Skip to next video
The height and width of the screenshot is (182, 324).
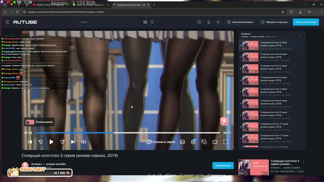pos(73,142)
